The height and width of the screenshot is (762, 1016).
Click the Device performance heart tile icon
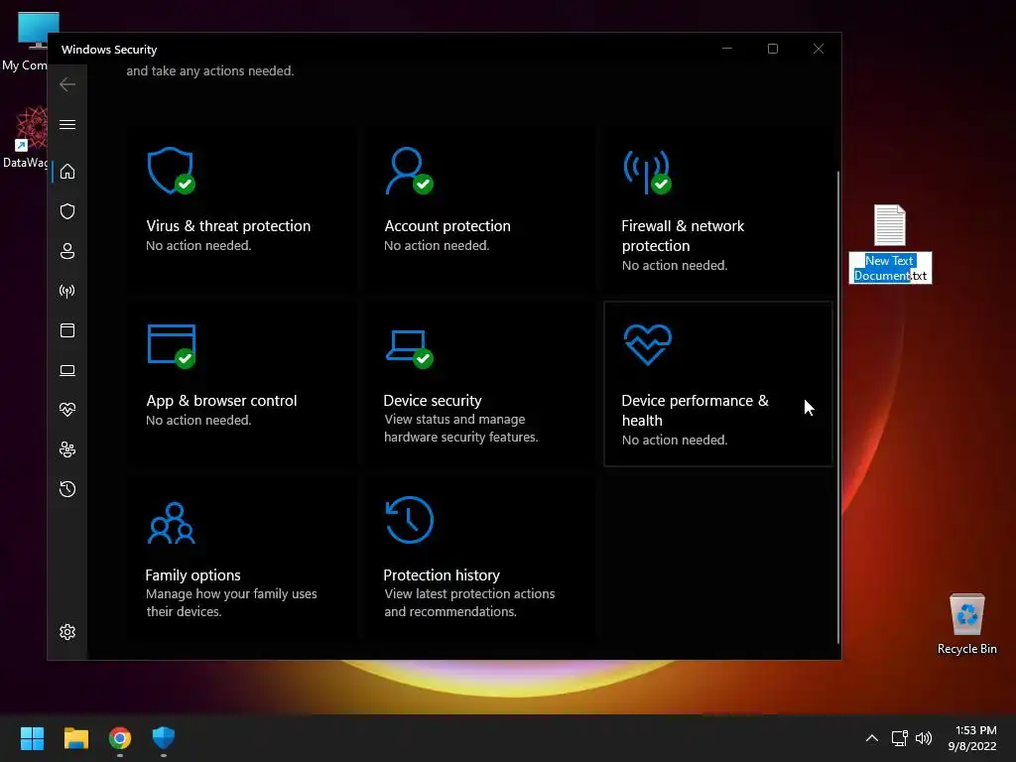(647, 344)
